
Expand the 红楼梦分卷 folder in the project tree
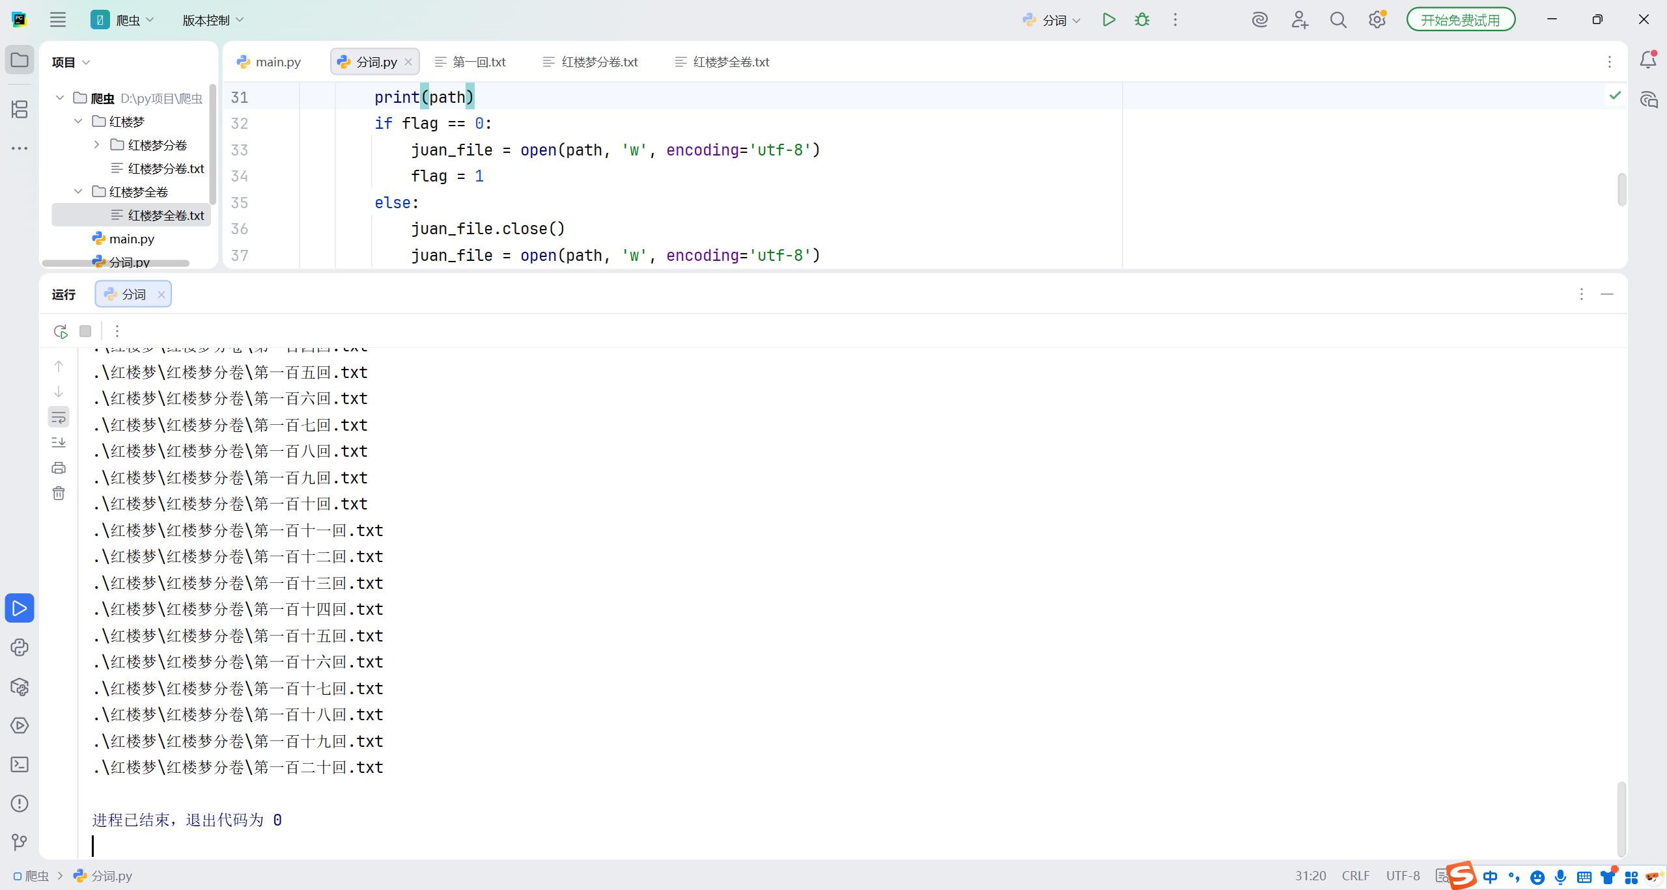(96, 144)
